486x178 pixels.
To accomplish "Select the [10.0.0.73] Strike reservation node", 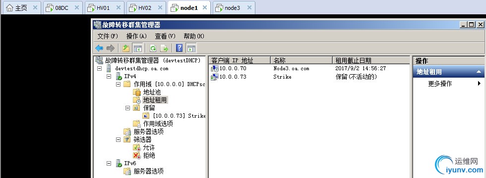I will pos(179,116).
